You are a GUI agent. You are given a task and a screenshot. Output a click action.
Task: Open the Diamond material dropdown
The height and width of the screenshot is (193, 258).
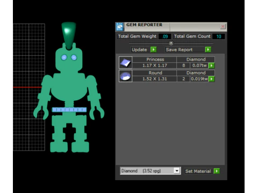[x=177, y=171]
